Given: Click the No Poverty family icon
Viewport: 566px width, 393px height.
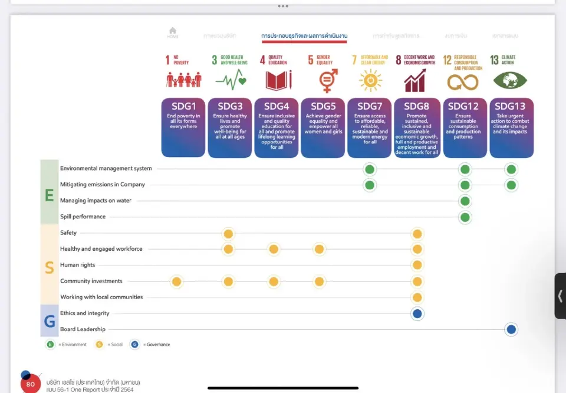Looking at the screenshot, I should coord(184,80).
